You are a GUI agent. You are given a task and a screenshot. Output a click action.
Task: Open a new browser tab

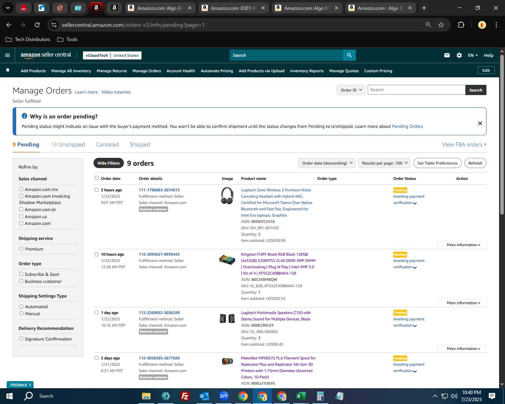coord(424,8)
